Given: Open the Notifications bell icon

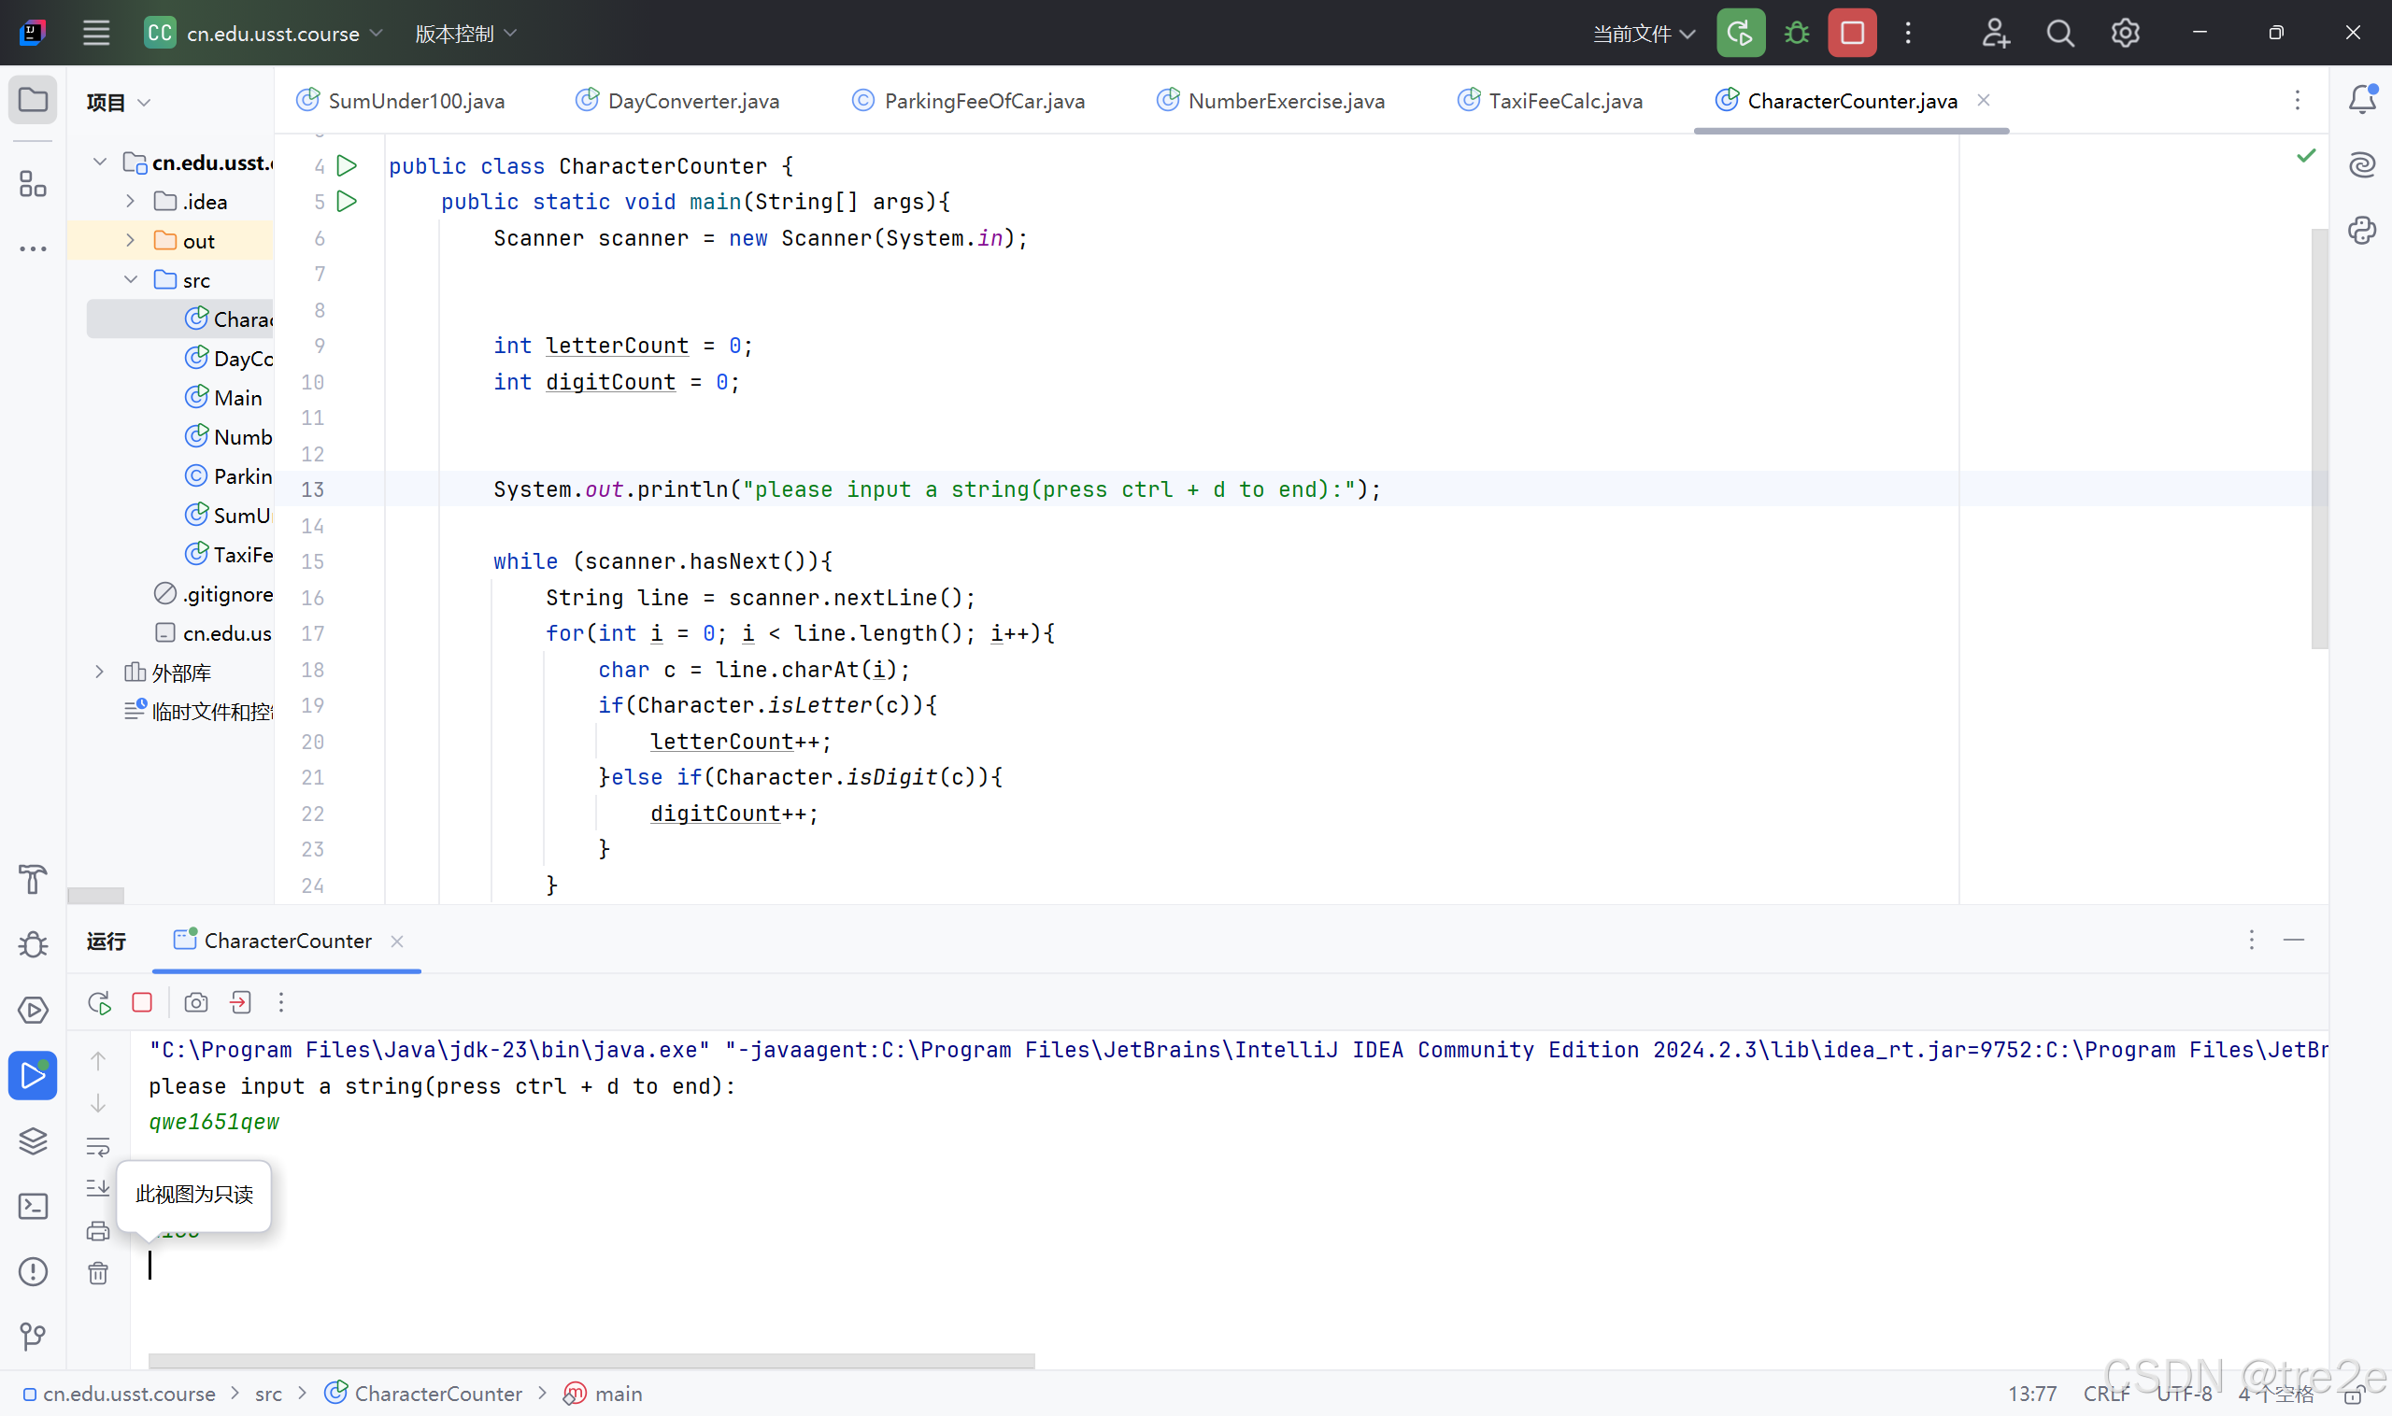Looking at the screenshot, I should click(x=2361, y=99).
